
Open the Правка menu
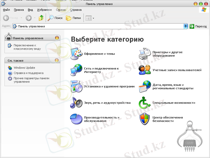point(19,10)
